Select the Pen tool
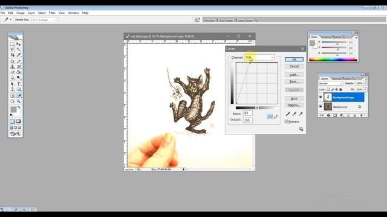The height and width of the screenshot is (217, 387). tap(12, 89)
